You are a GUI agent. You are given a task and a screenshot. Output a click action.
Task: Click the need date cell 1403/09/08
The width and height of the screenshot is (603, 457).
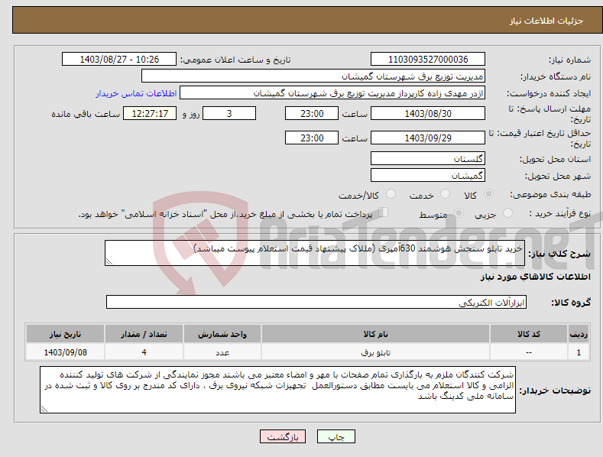65,352
